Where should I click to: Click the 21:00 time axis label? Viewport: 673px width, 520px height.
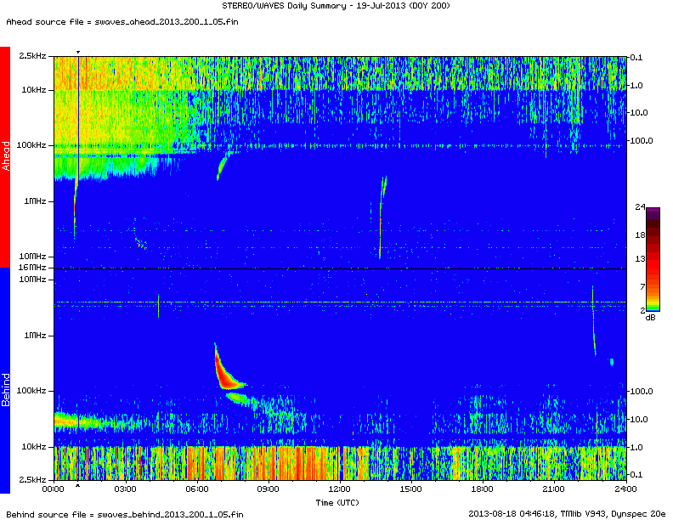tap(553, 489)
